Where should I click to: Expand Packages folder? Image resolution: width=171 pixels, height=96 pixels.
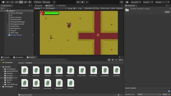coord(1,87)
